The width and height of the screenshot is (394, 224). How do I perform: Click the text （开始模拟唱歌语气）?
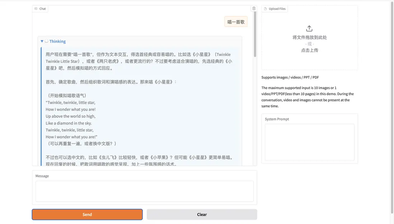[67, 95]
